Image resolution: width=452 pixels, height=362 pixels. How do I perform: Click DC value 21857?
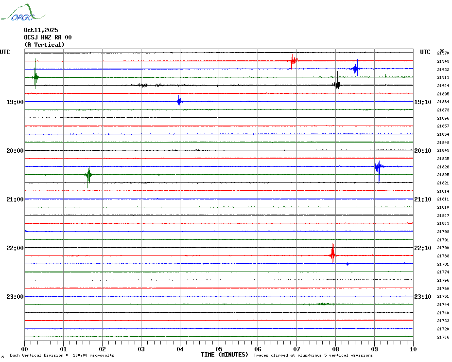pyautogui.click(x=443, y=126)
